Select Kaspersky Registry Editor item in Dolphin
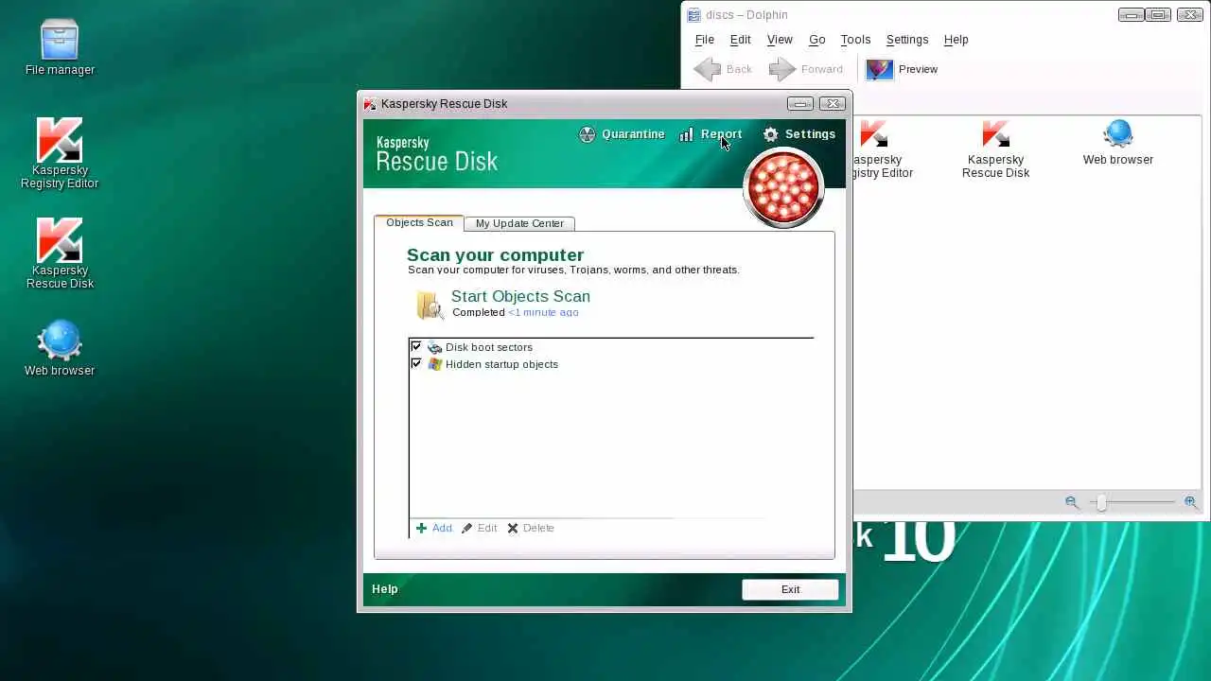1211x681 pixels. pyautogui.click(x=883, y=149)
